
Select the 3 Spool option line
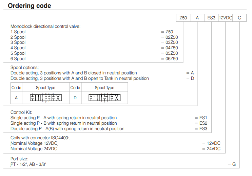click(18, 42)
